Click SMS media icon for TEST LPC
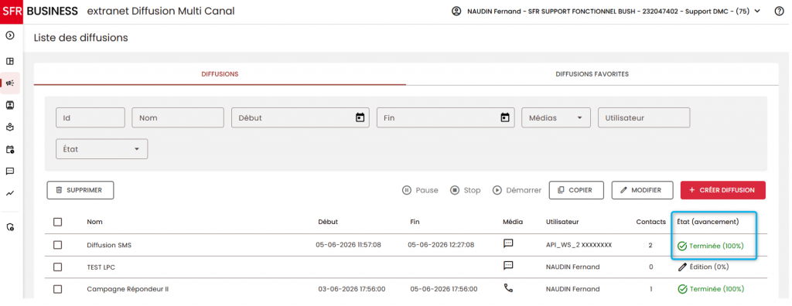This screenshot has width=792, height=306. point(508,266)
